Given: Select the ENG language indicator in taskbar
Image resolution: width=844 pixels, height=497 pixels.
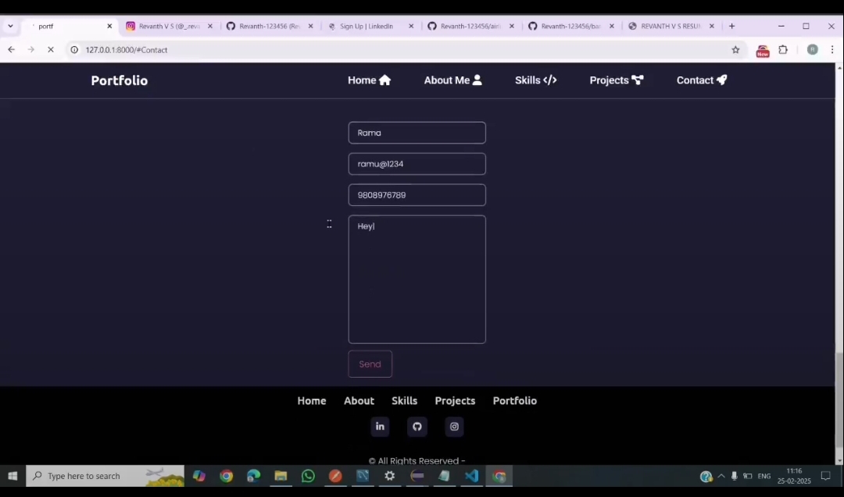Looking at the screenshot, I should click(x=764, y=476).
